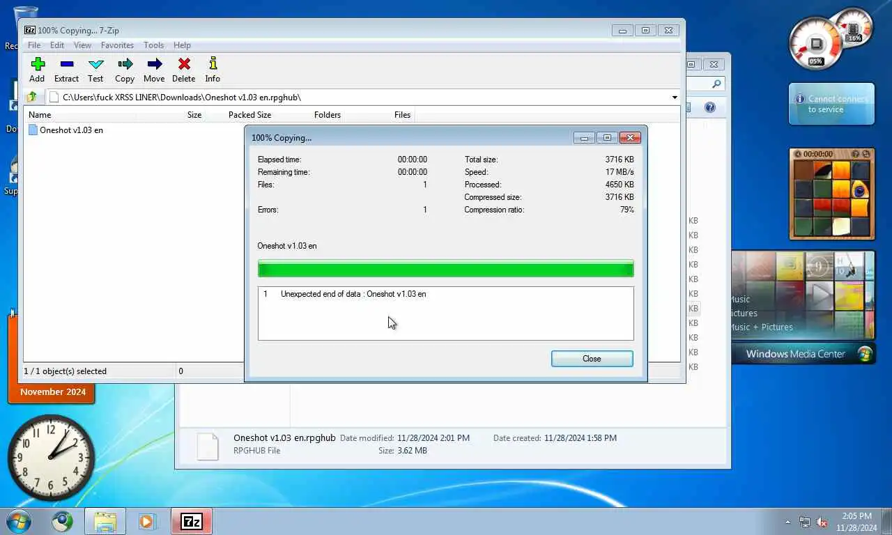Click the CPU meter gadget dial
This screenshot has height=535, width=892.
click(x=815, y=44)
